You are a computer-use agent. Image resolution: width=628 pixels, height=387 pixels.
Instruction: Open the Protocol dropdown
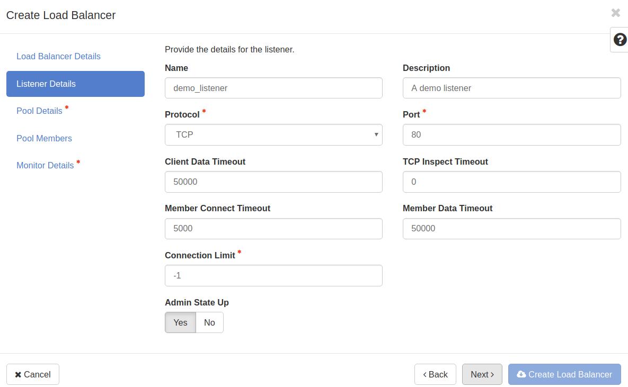273,134
